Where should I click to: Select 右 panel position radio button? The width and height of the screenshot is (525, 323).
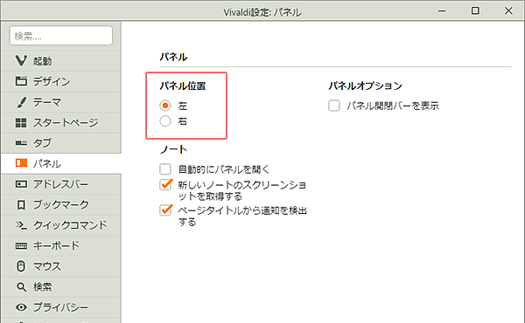click(x=165, y=121)
